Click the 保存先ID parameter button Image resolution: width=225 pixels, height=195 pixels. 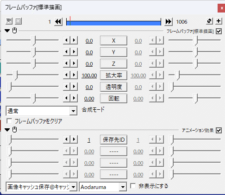coord(113,140)
